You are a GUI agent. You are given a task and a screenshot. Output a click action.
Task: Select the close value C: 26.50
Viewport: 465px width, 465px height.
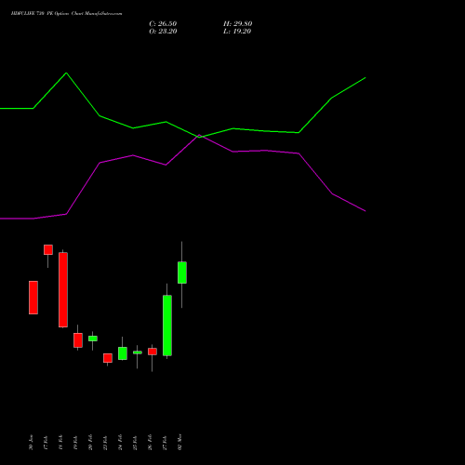pos(163,24)
